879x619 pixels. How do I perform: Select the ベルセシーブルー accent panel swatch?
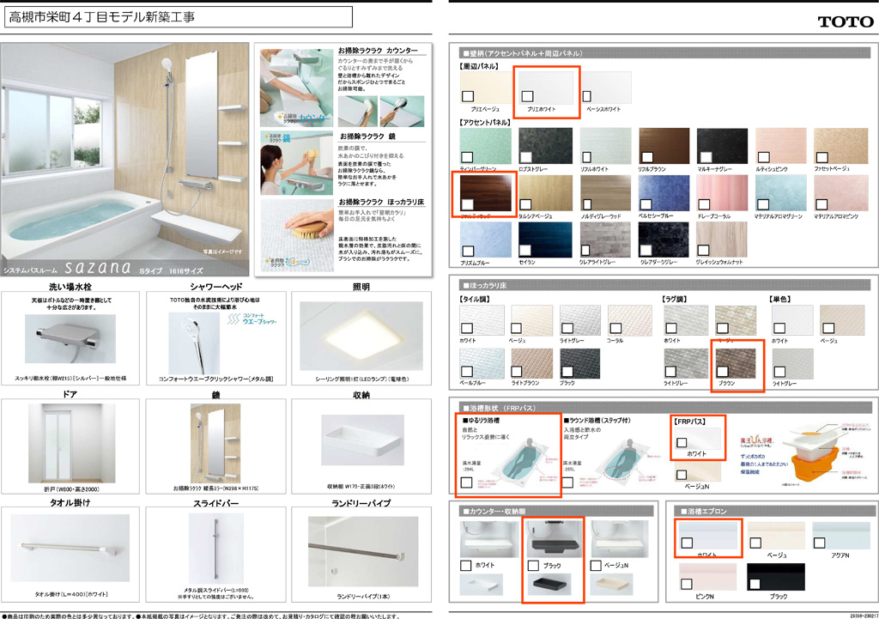pyautogui.click(x=664, y=193)
